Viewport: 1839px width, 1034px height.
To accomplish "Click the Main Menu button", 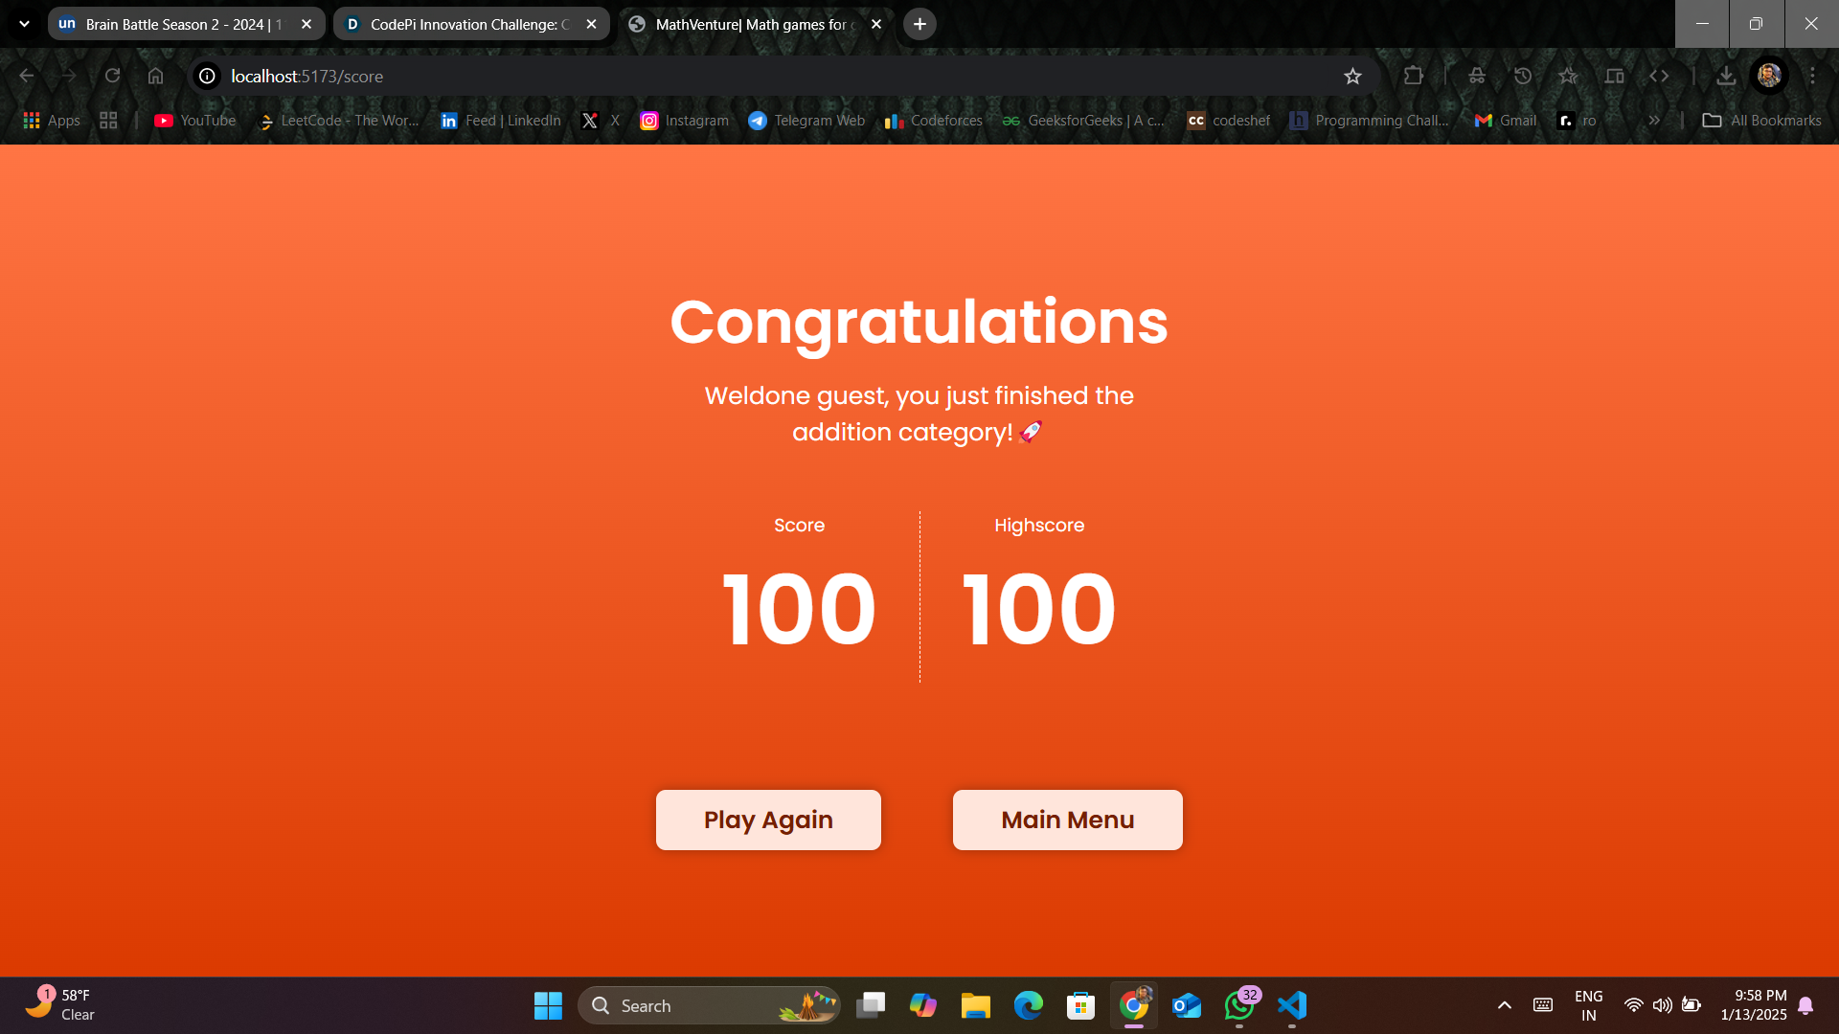I will 1067,820.
